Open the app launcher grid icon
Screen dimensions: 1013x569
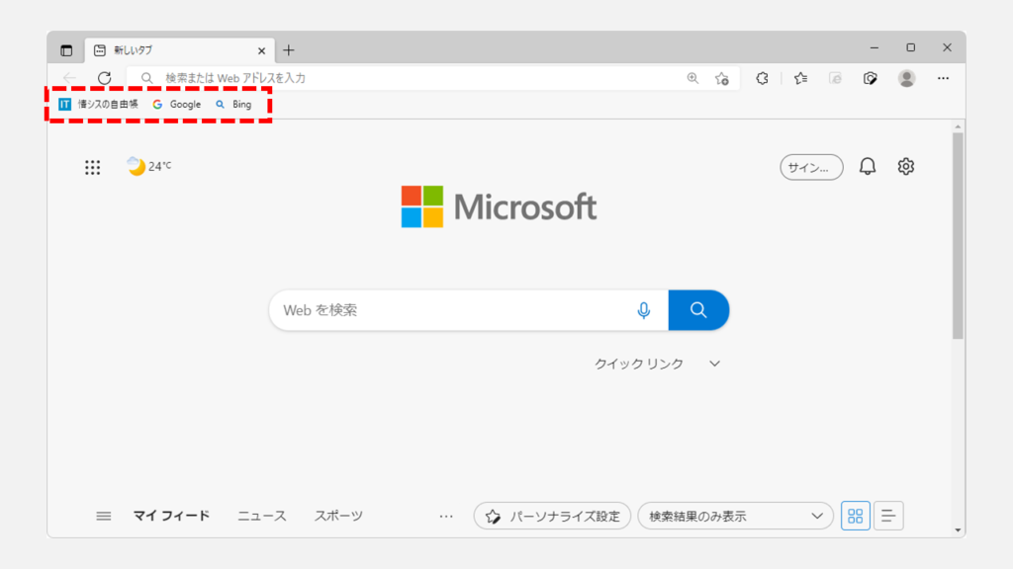(92, 167)
